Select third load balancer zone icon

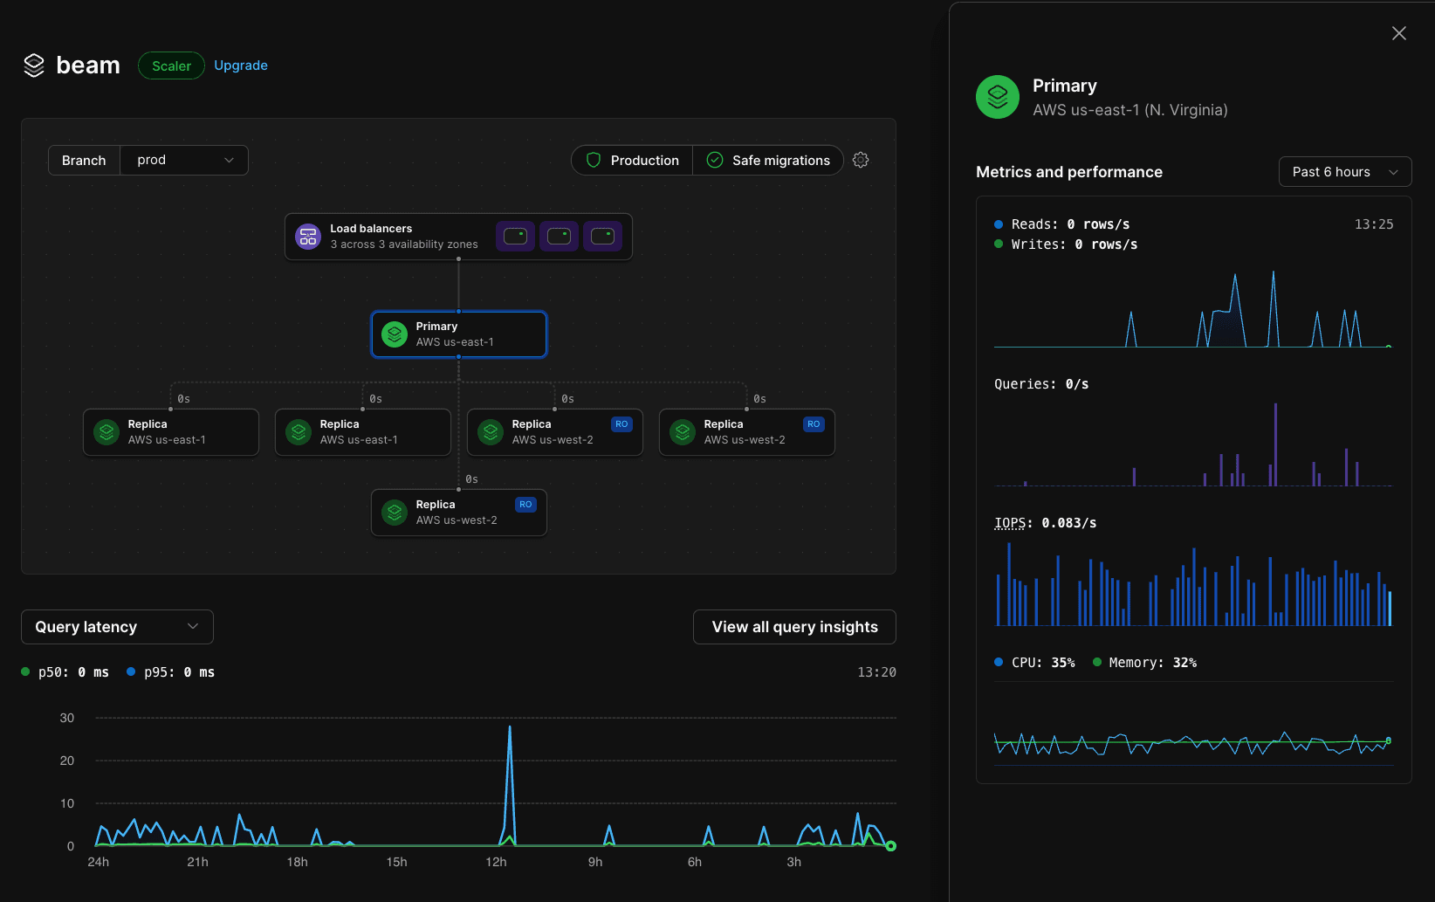coord(603,237)
